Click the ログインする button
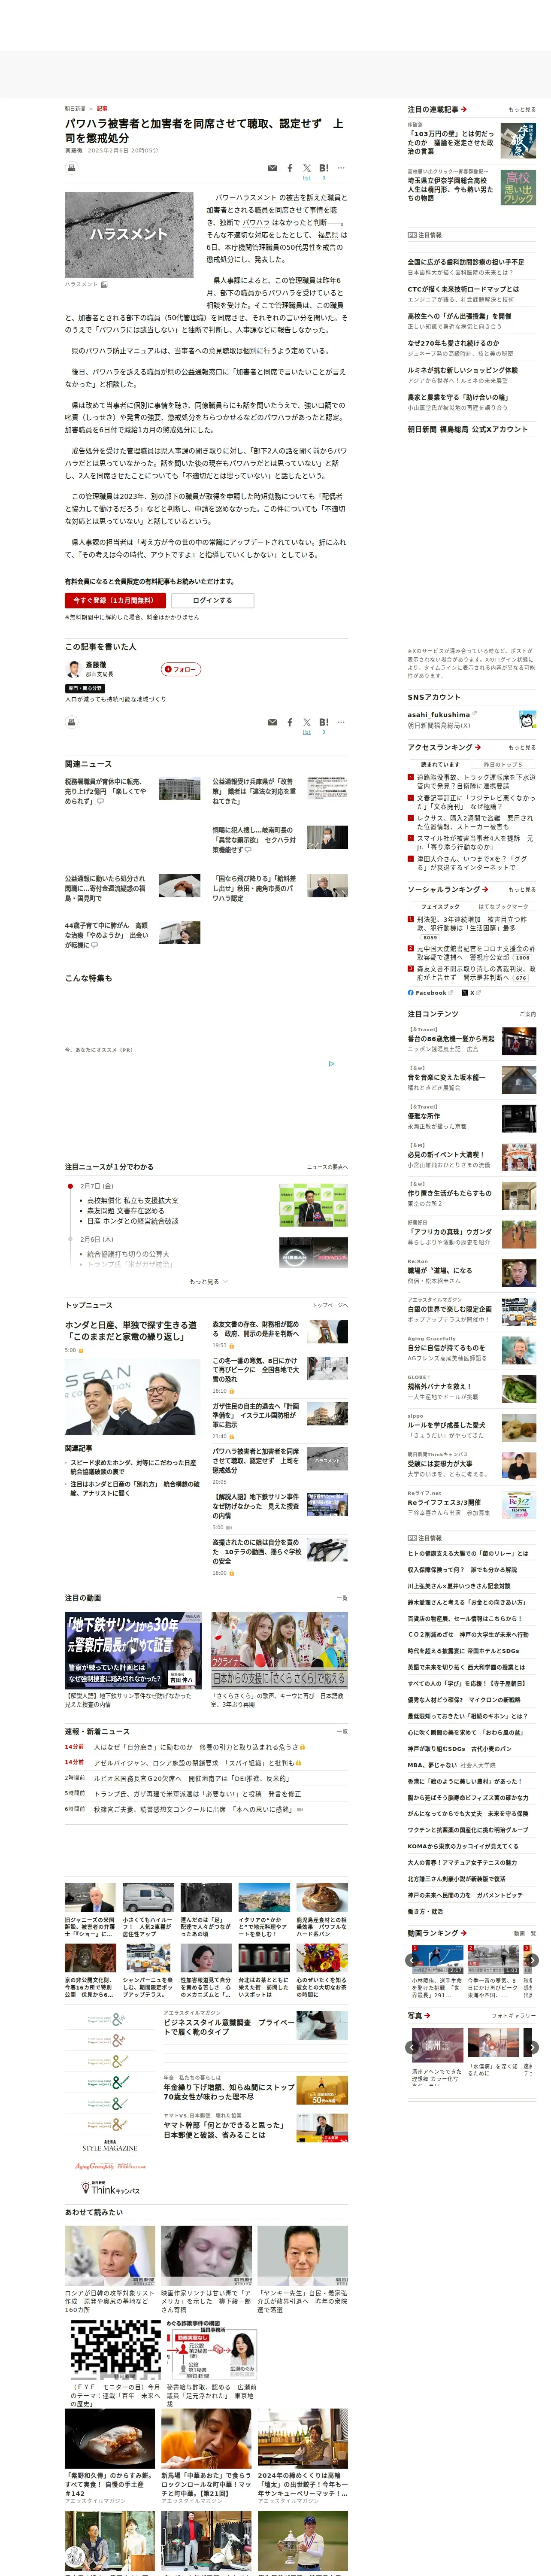 (x=212, y=600)
